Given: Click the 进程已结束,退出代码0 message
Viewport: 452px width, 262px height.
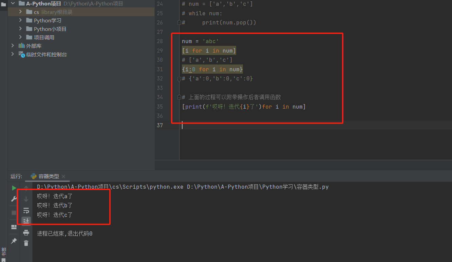Looking at the screenshot, I should point(65,234).
